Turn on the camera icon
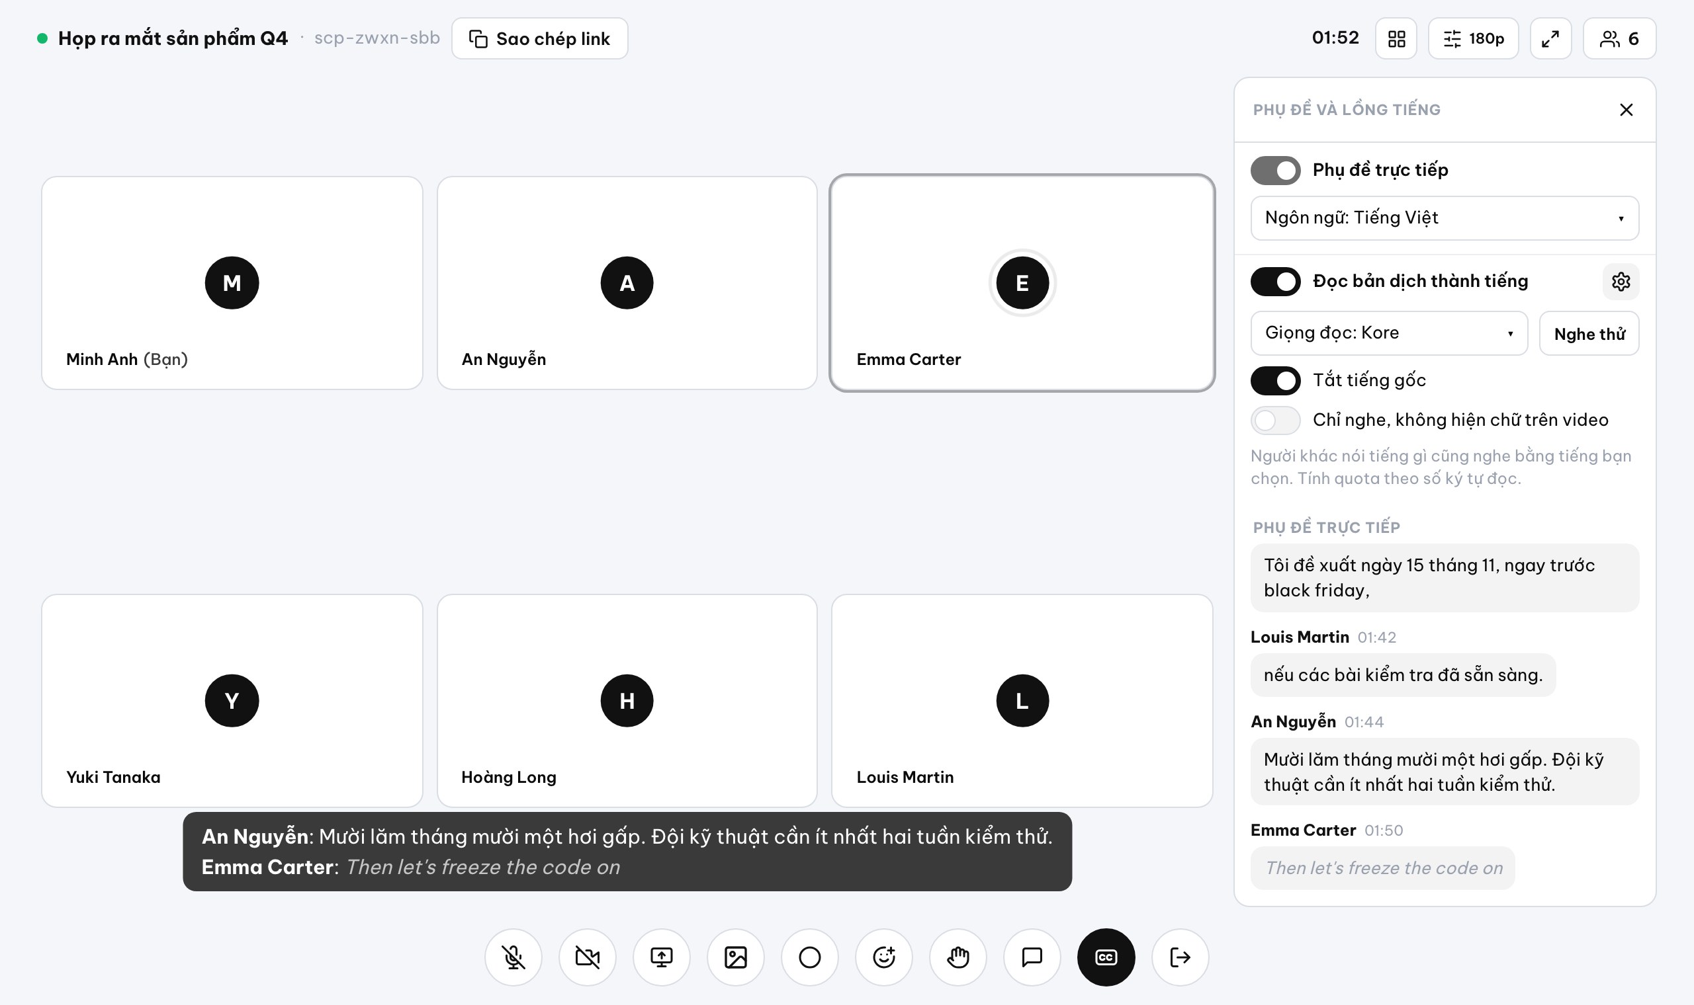The height and width of the screenshot is (1005, 1694). coord(588,957)
